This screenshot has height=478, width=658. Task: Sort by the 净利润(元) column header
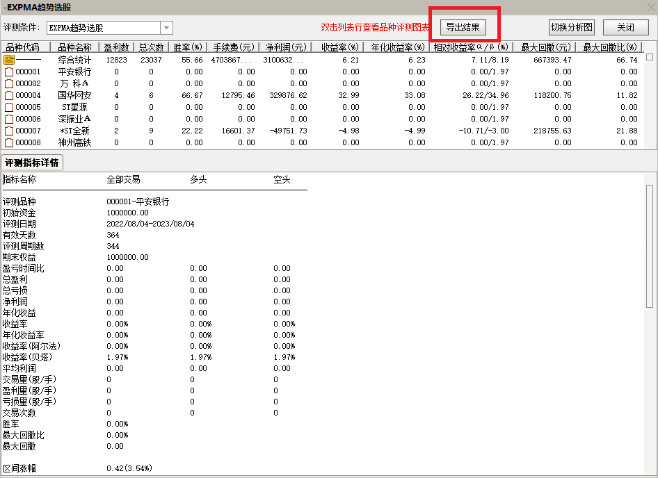pos(285,48)
